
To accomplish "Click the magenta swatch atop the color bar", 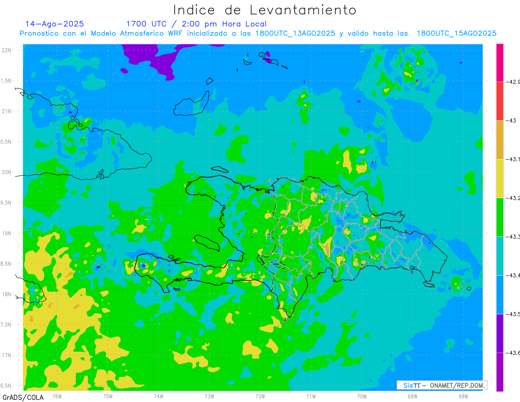I will click(500, 62).
